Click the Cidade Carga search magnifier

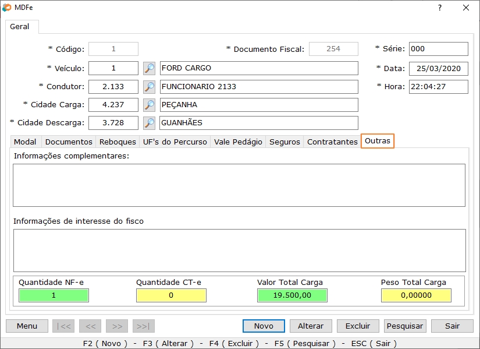[149, 105]
